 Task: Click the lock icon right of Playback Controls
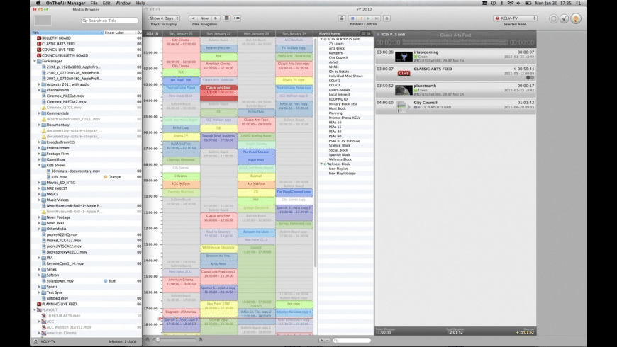tap(387, 18)
